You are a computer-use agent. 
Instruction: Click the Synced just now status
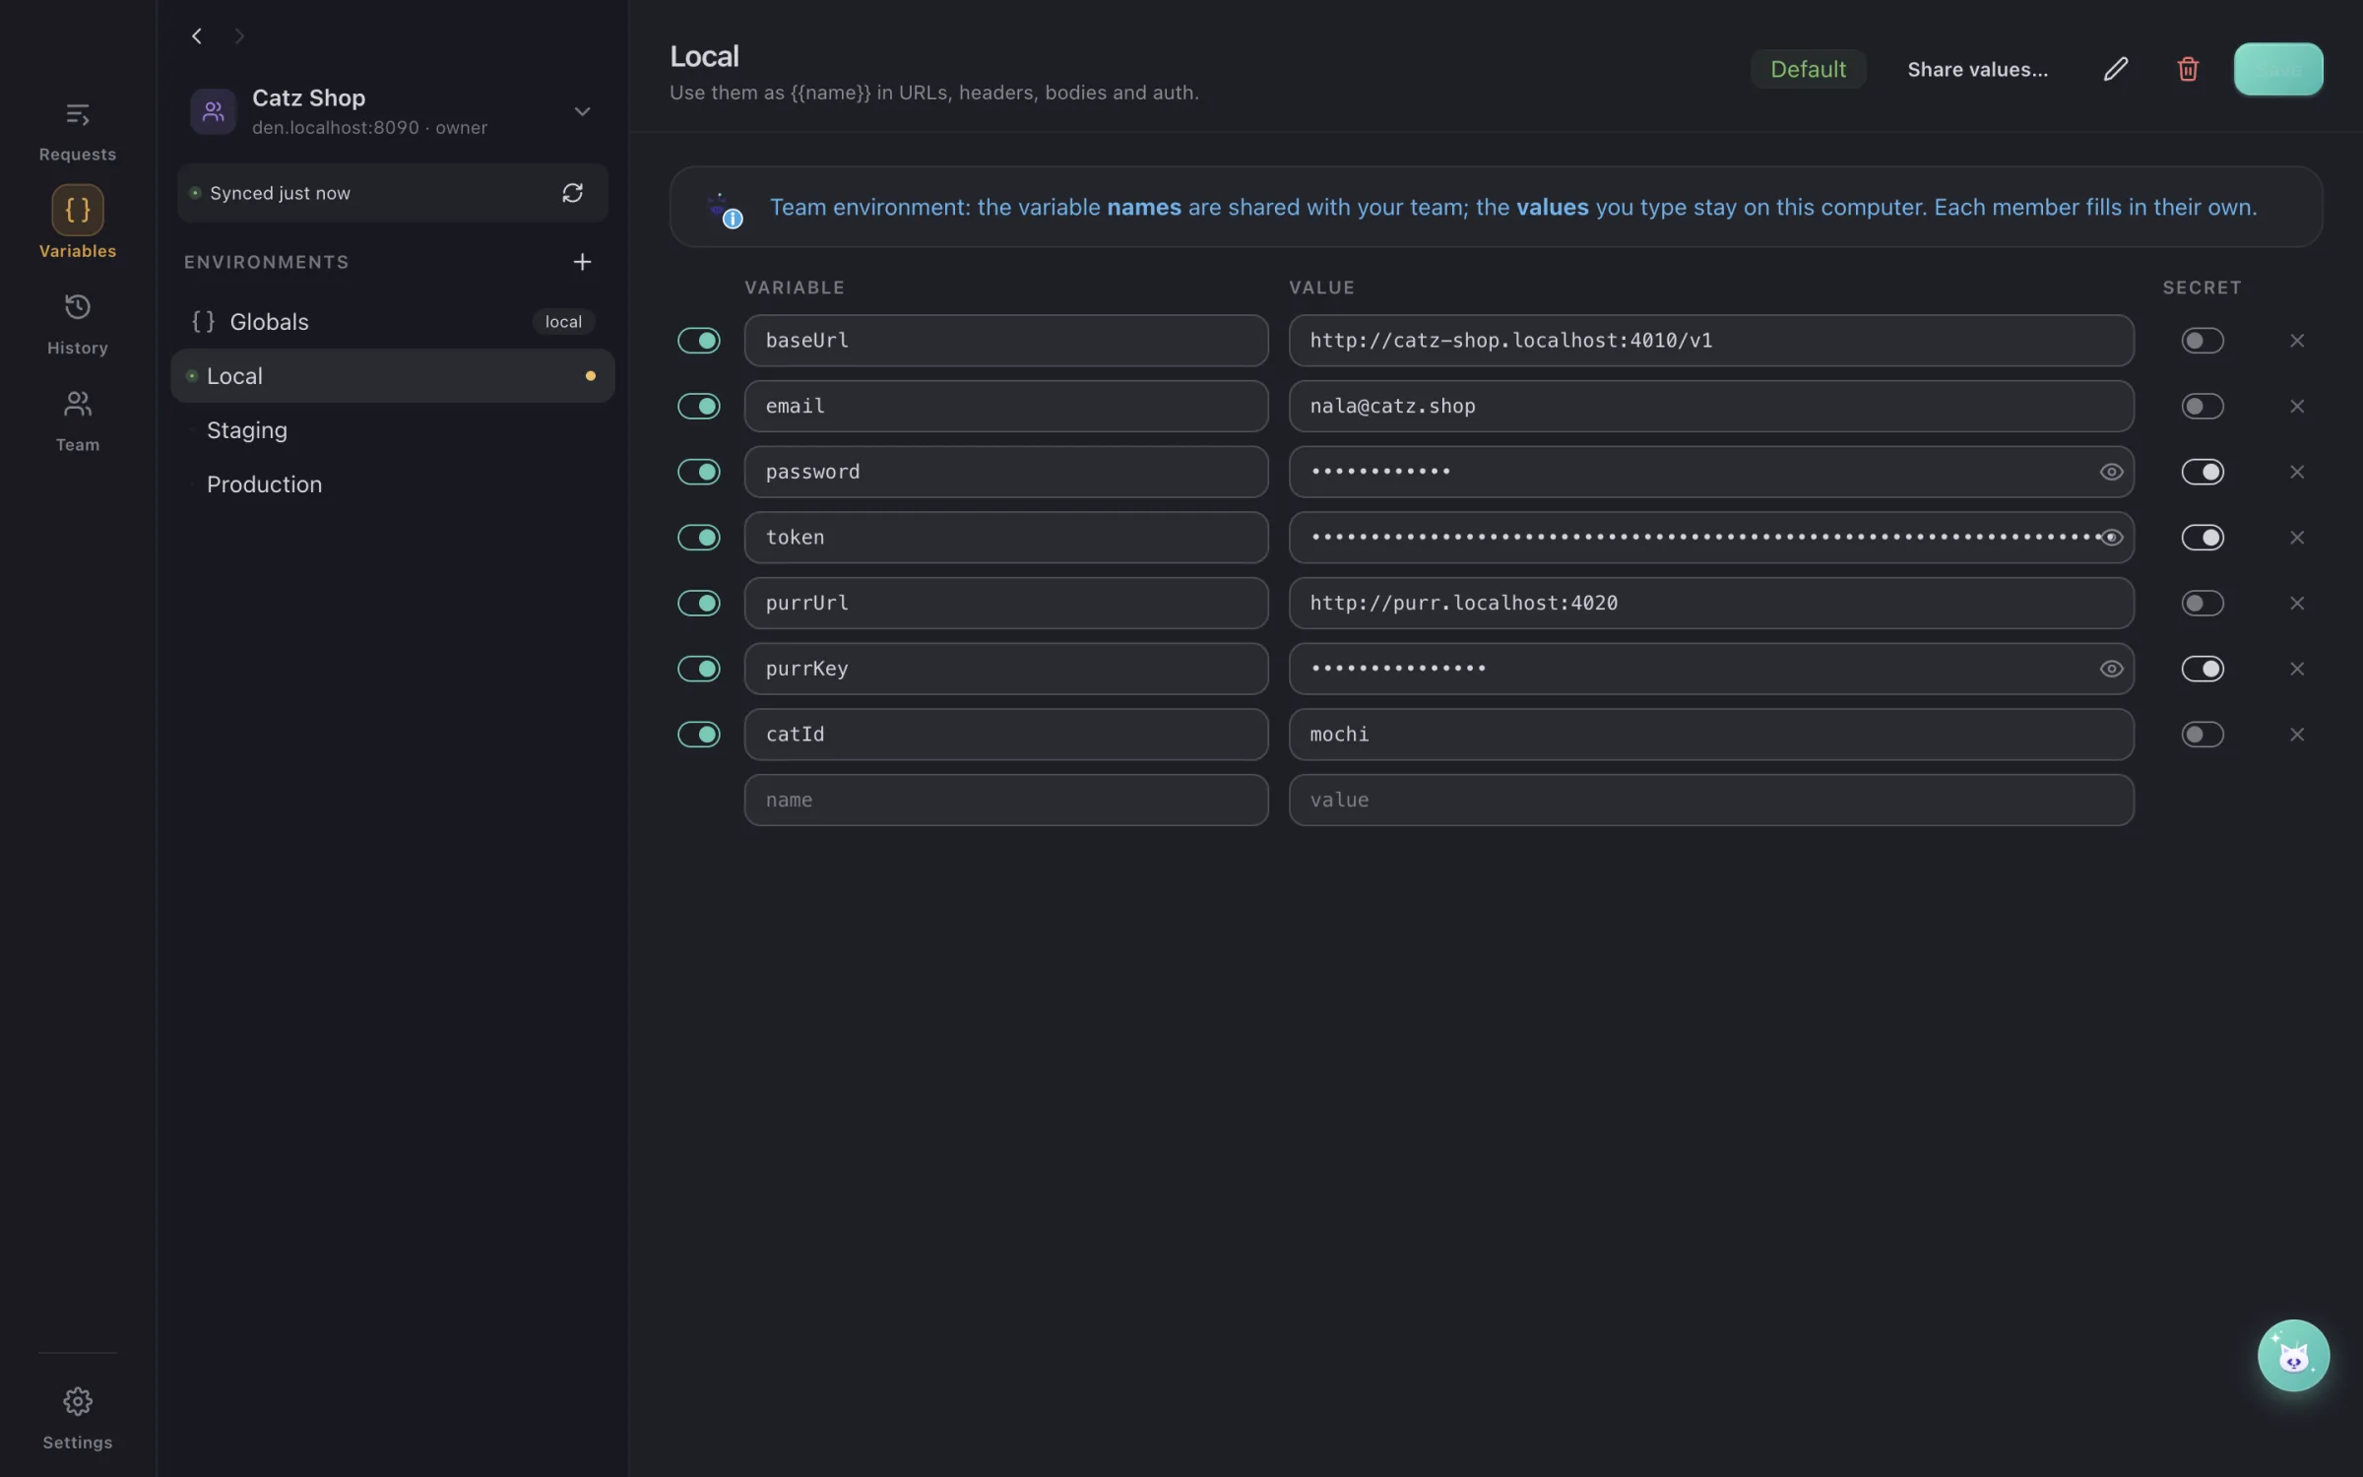coord(280,193)
